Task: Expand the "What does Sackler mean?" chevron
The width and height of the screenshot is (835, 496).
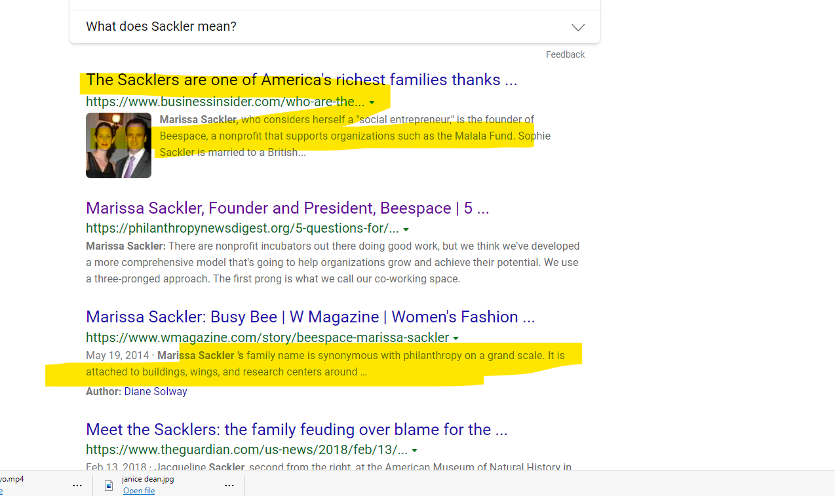Action: [577, 28]
